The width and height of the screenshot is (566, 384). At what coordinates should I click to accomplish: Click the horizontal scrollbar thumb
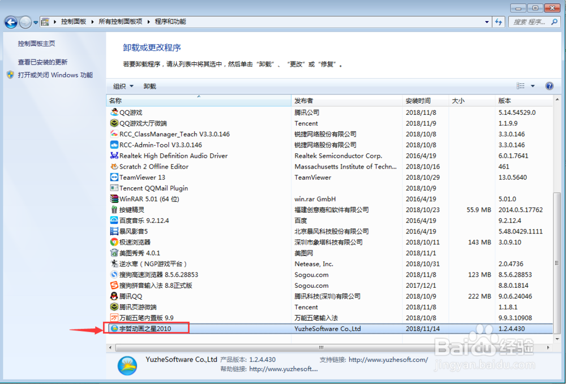point(321,348)
